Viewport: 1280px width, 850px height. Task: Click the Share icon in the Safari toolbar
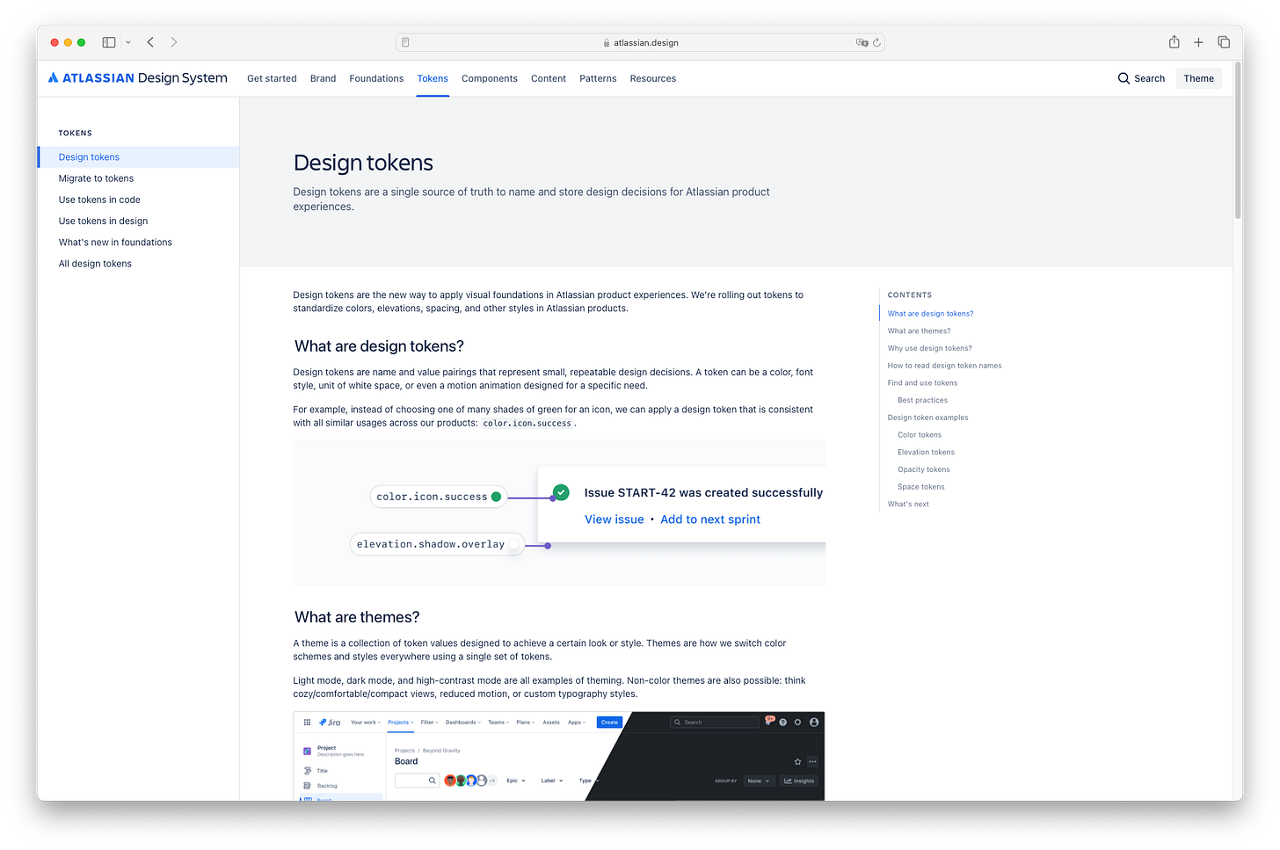pyautogui.click(x=1174, y=42)
